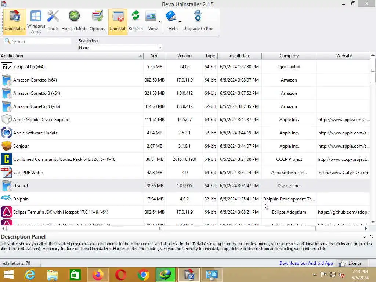Select the Amazon Corretto 8 (x86) icon

7,106
